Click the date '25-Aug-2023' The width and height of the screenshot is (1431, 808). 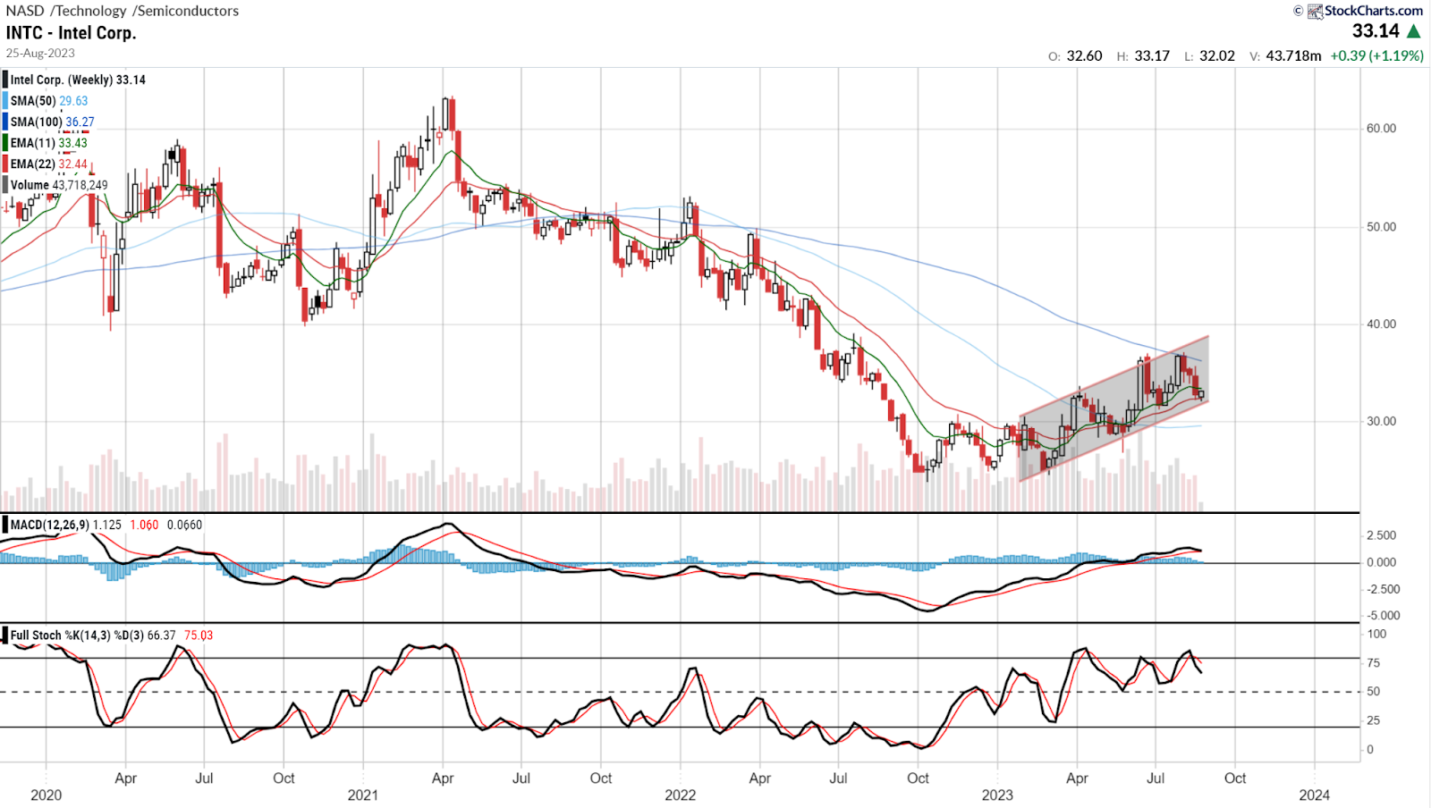tap(40, 53)
